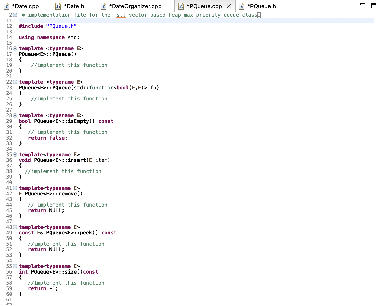Click the folded comment ellipsis box after 'class'
380x306 pixels.
coord(259,15)
